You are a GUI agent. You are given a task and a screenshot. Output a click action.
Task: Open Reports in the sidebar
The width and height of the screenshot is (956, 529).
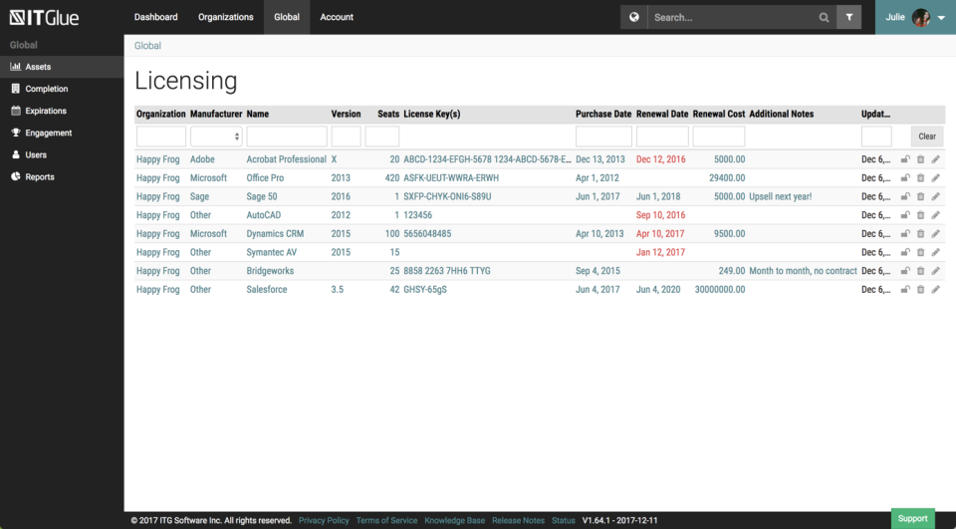point(62,176)
